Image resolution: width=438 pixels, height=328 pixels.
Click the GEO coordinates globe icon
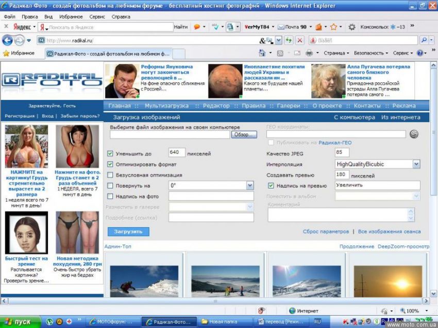414,134
